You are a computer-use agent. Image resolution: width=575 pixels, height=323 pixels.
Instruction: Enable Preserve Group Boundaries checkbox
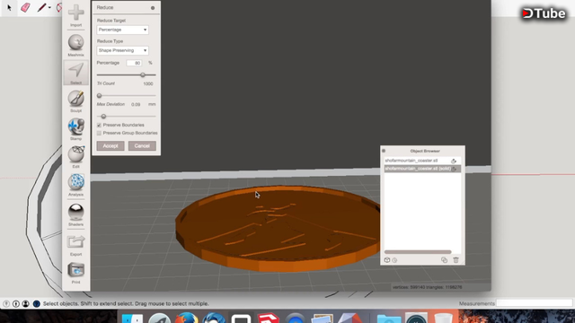(x=99, y=133)
